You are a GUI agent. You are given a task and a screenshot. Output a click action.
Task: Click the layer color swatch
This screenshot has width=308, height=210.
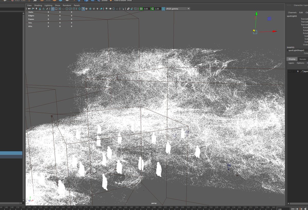click(x=302, y=71)
